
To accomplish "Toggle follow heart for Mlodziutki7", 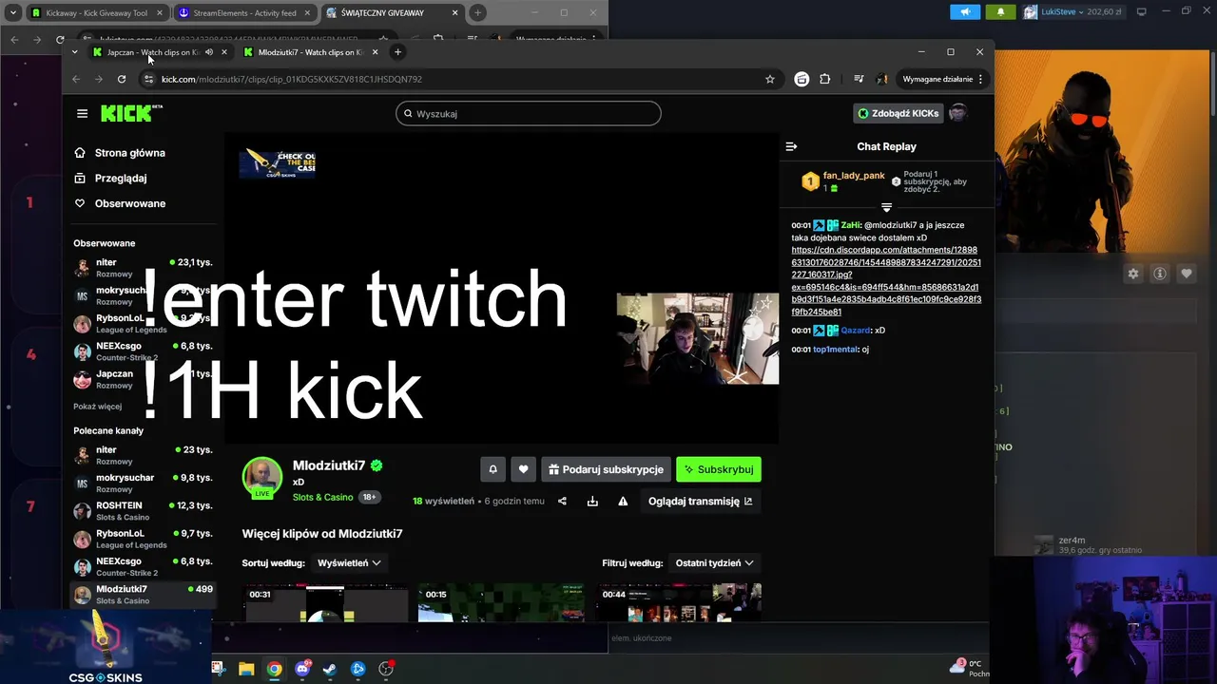I will [523, 469].
